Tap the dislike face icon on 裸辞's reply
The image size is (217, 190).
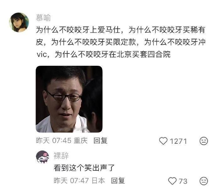coord(204,181)
